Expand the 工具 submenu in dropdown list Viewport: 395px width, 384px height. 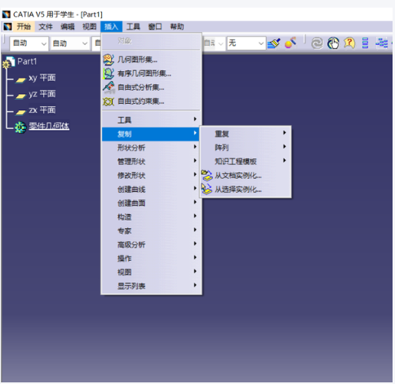(151, 120)
